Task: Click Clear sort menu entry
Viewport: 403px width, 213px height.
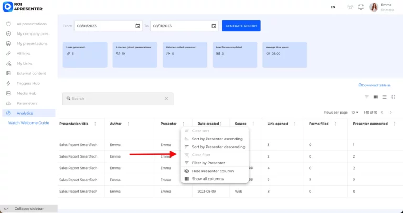Action: click(x=215, y=131)
